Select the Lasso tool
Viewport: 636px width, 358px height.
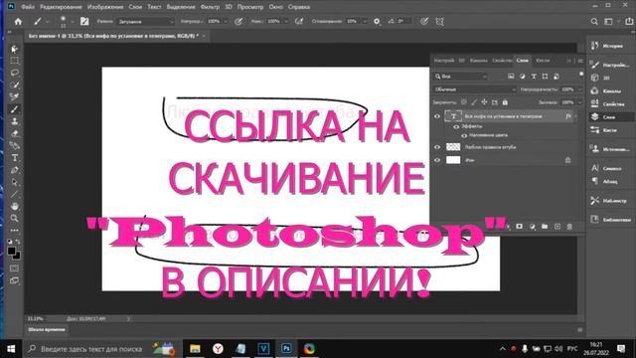pos(14,73)
